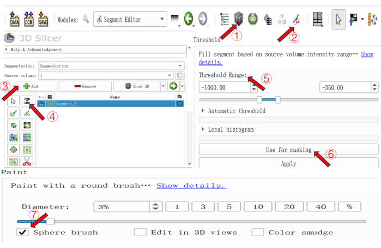Set brush diameter preset to 10
This screenshot has height=248, width=381.
click(258, 206)
